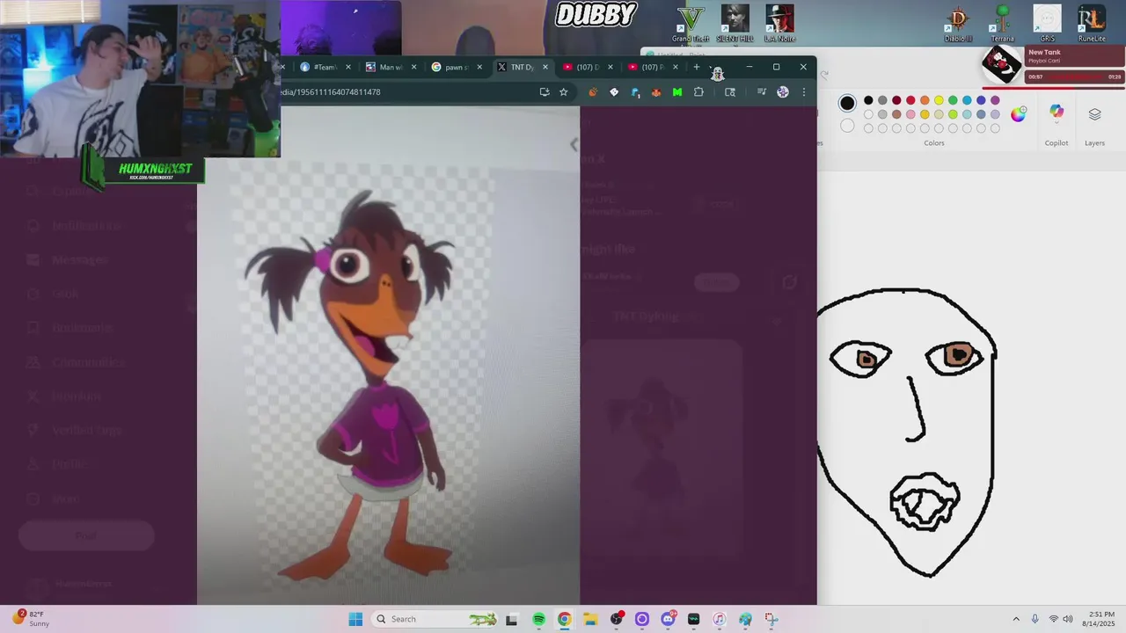Open the Terraria desktop shortcut
Screen dimensions: 1126x633
(x=1002, y=24)
